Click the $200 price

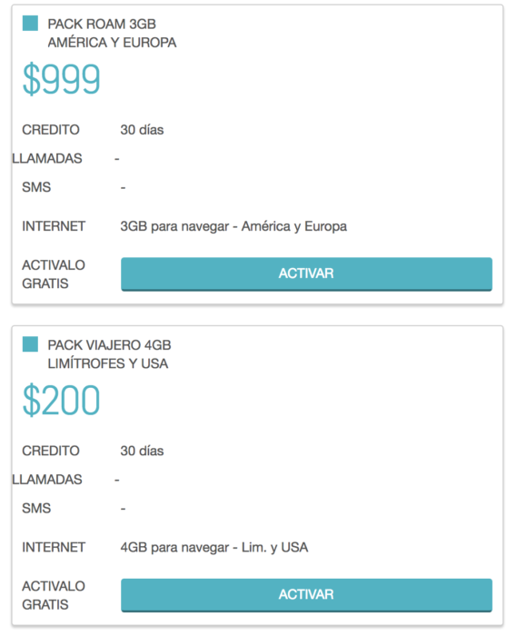pos(61,401)
